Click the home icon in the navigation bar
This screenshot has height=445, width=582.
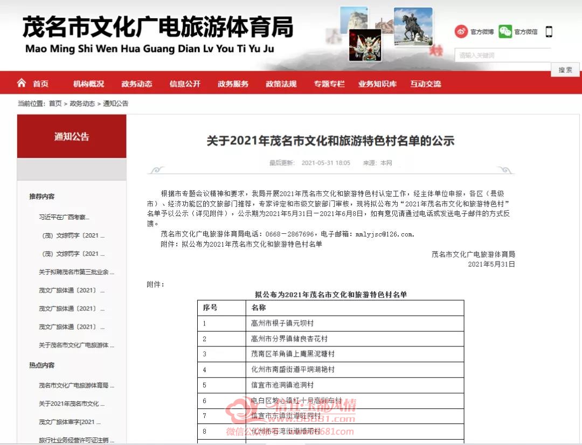click(22, 83)
